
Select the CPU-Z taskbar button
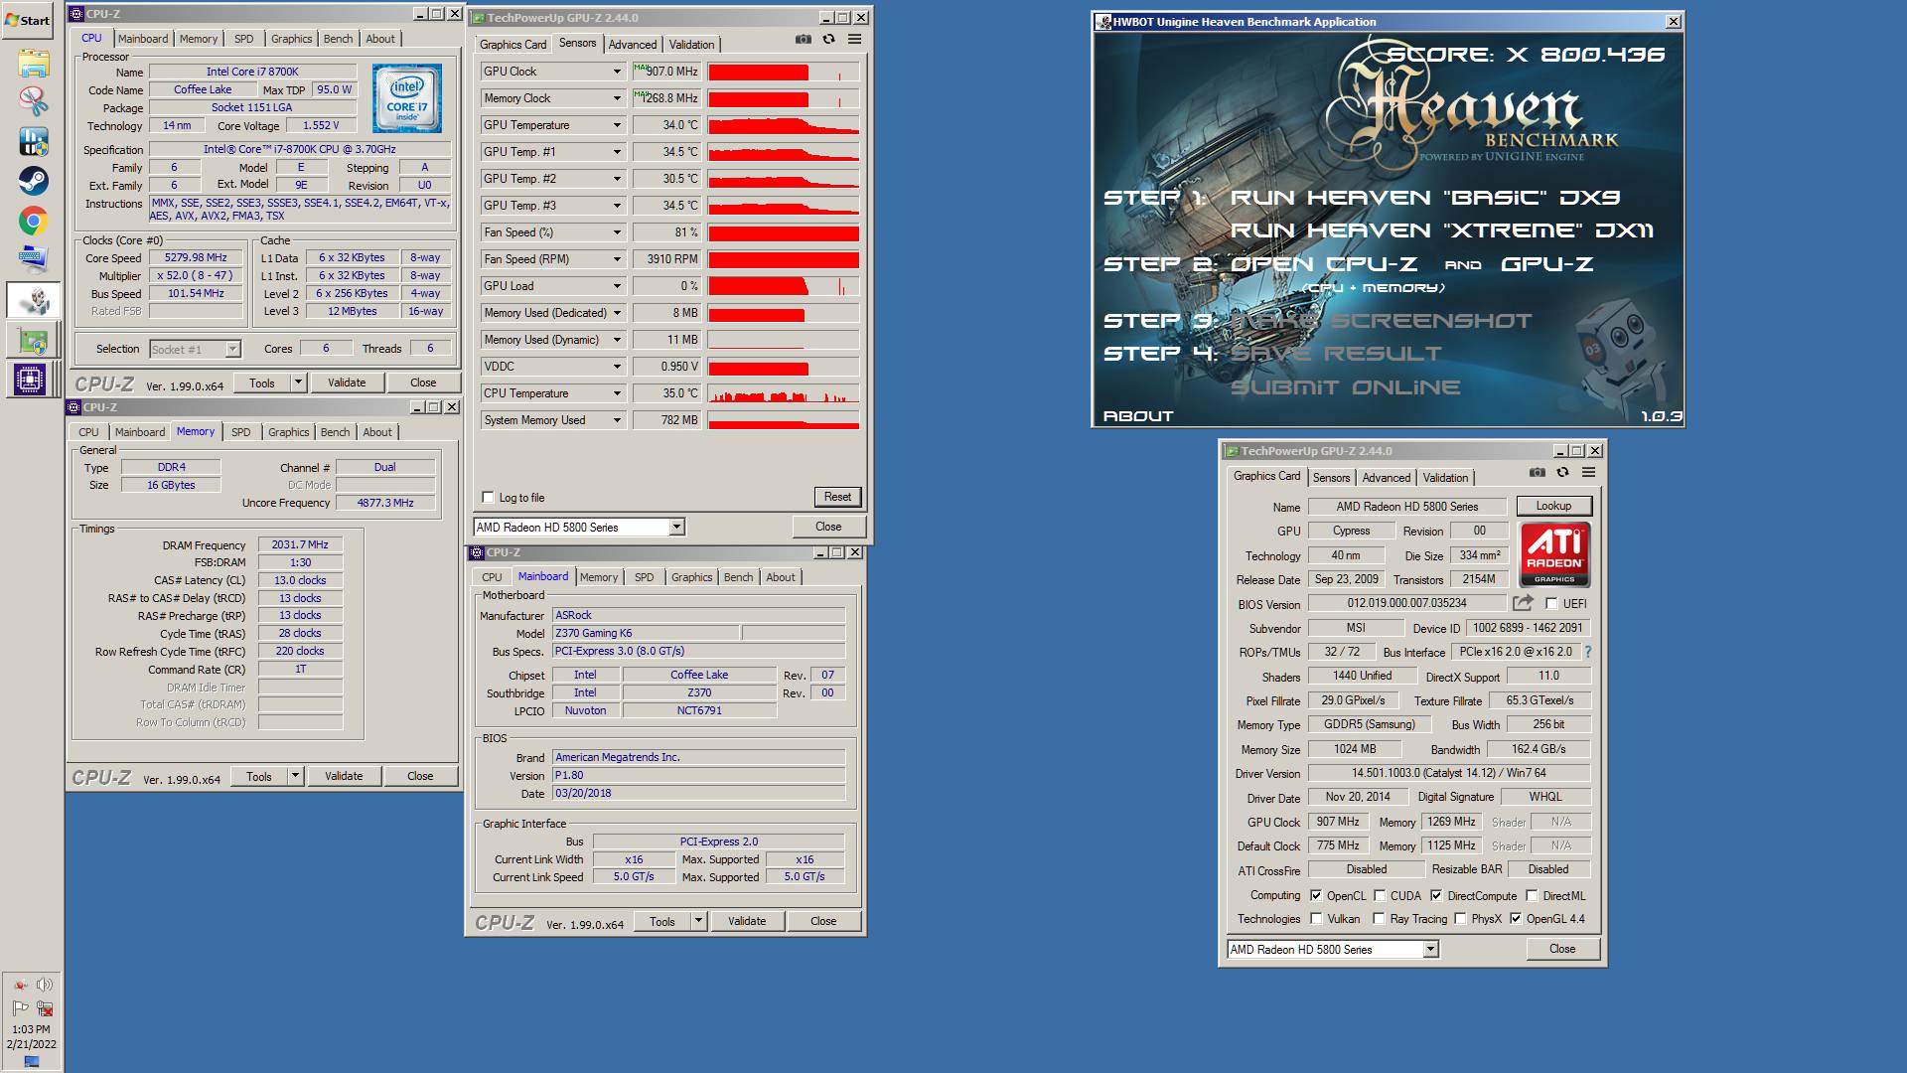[30, 380]
